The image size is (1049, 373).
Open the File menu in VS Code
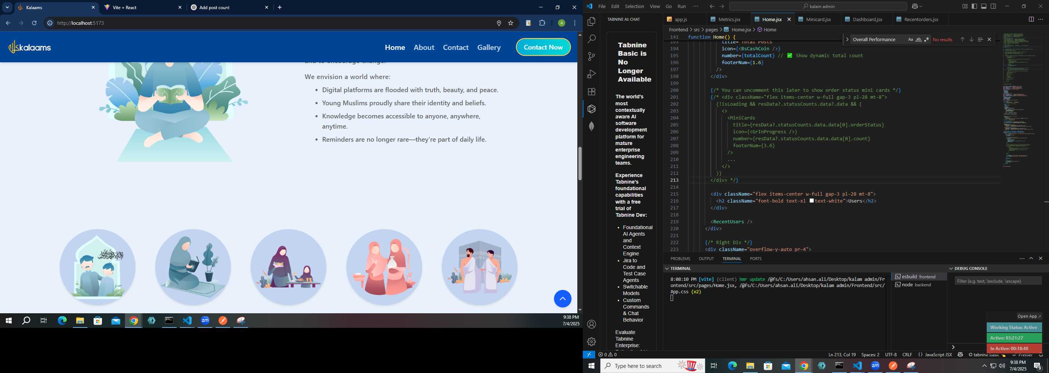[601, 7]
